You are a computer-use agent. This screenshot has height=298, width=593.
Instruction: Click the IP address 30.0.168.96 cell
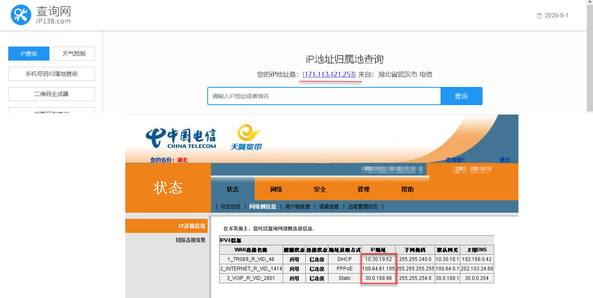pyautogui.click(x=378, y=278)
